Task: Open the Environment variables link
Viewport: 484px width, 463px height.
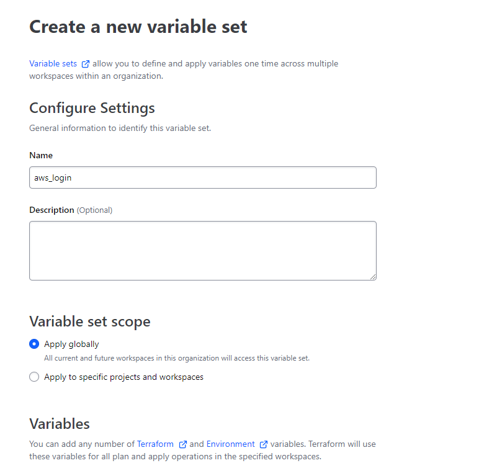Action: (230, 444)
